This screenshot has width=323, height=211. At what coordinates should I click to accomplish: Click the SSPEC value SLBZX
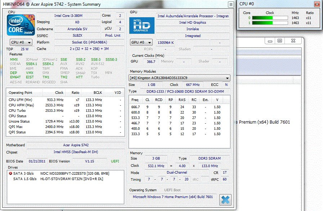point(77,36)
